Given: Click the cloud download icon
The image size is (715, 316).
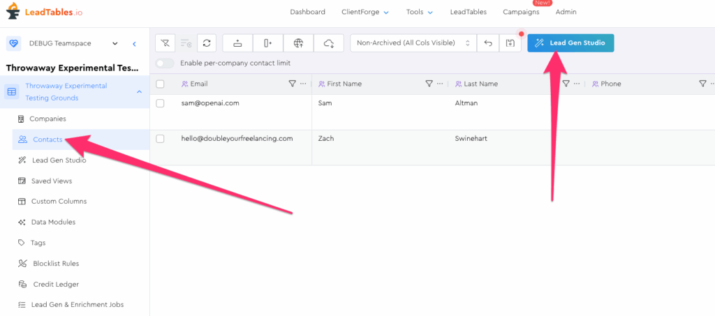Looking at the screenshot, I should tap(329, 43).
